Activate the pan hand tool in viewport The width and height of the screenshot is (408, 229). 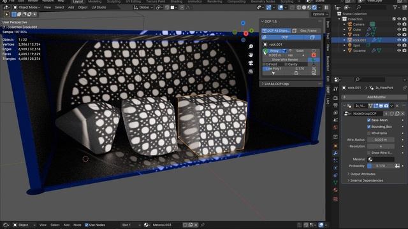point(251,55)
